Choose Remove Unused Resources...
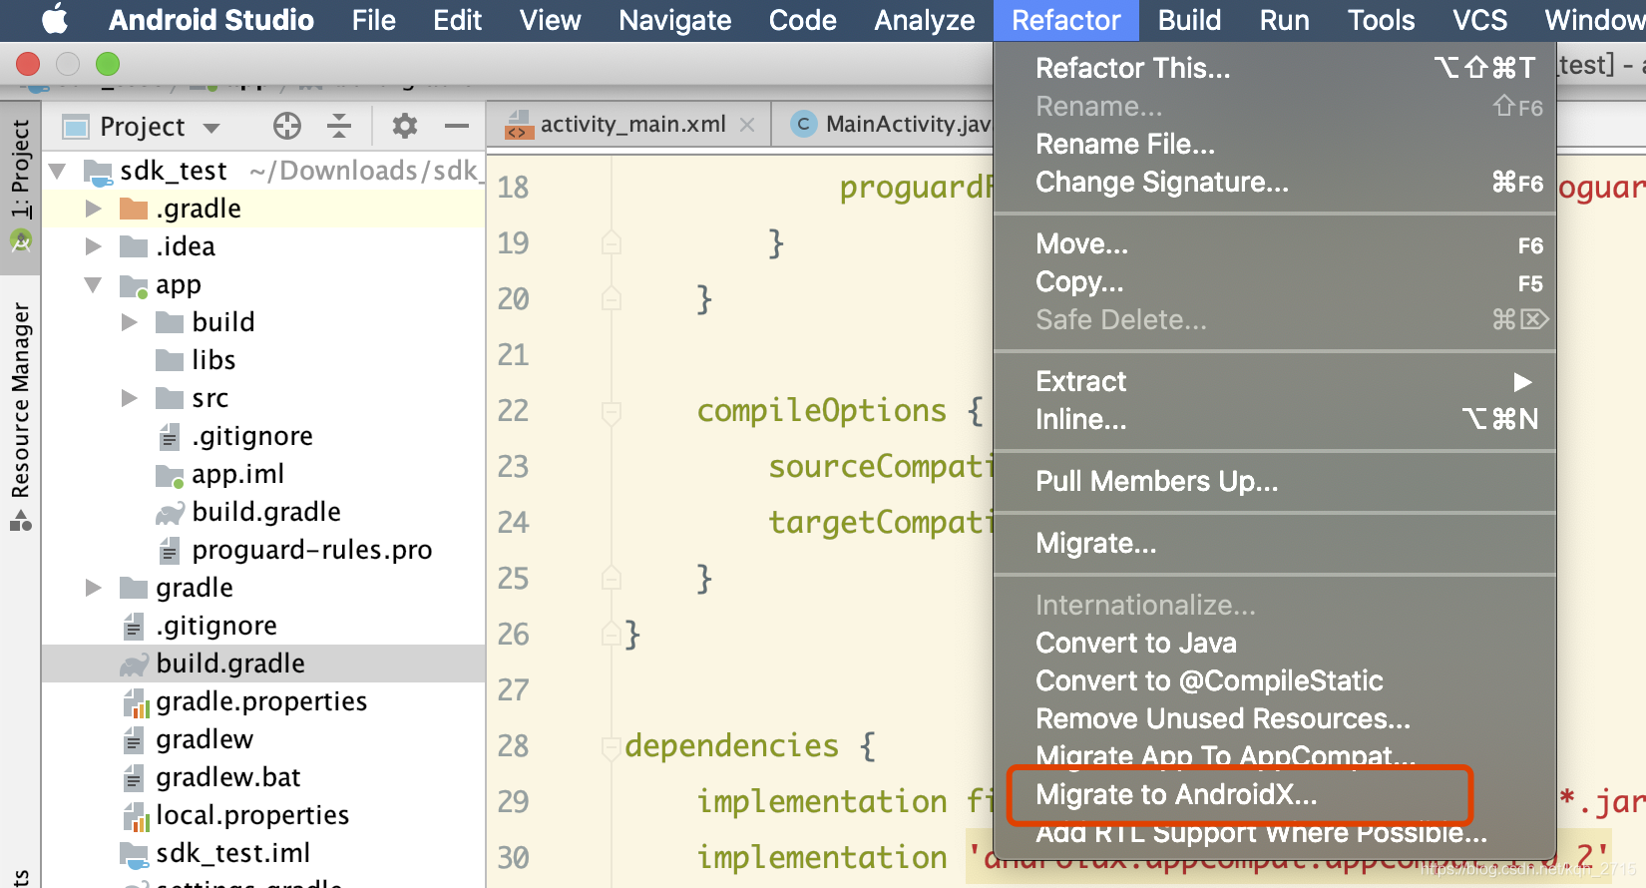Viewport: 1646px width, 888px height. pos(1275,719)
